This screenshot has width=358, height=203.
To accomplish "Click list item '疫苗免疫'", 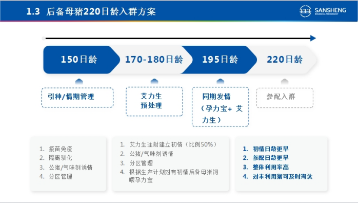I will click(x=61, y=149).
